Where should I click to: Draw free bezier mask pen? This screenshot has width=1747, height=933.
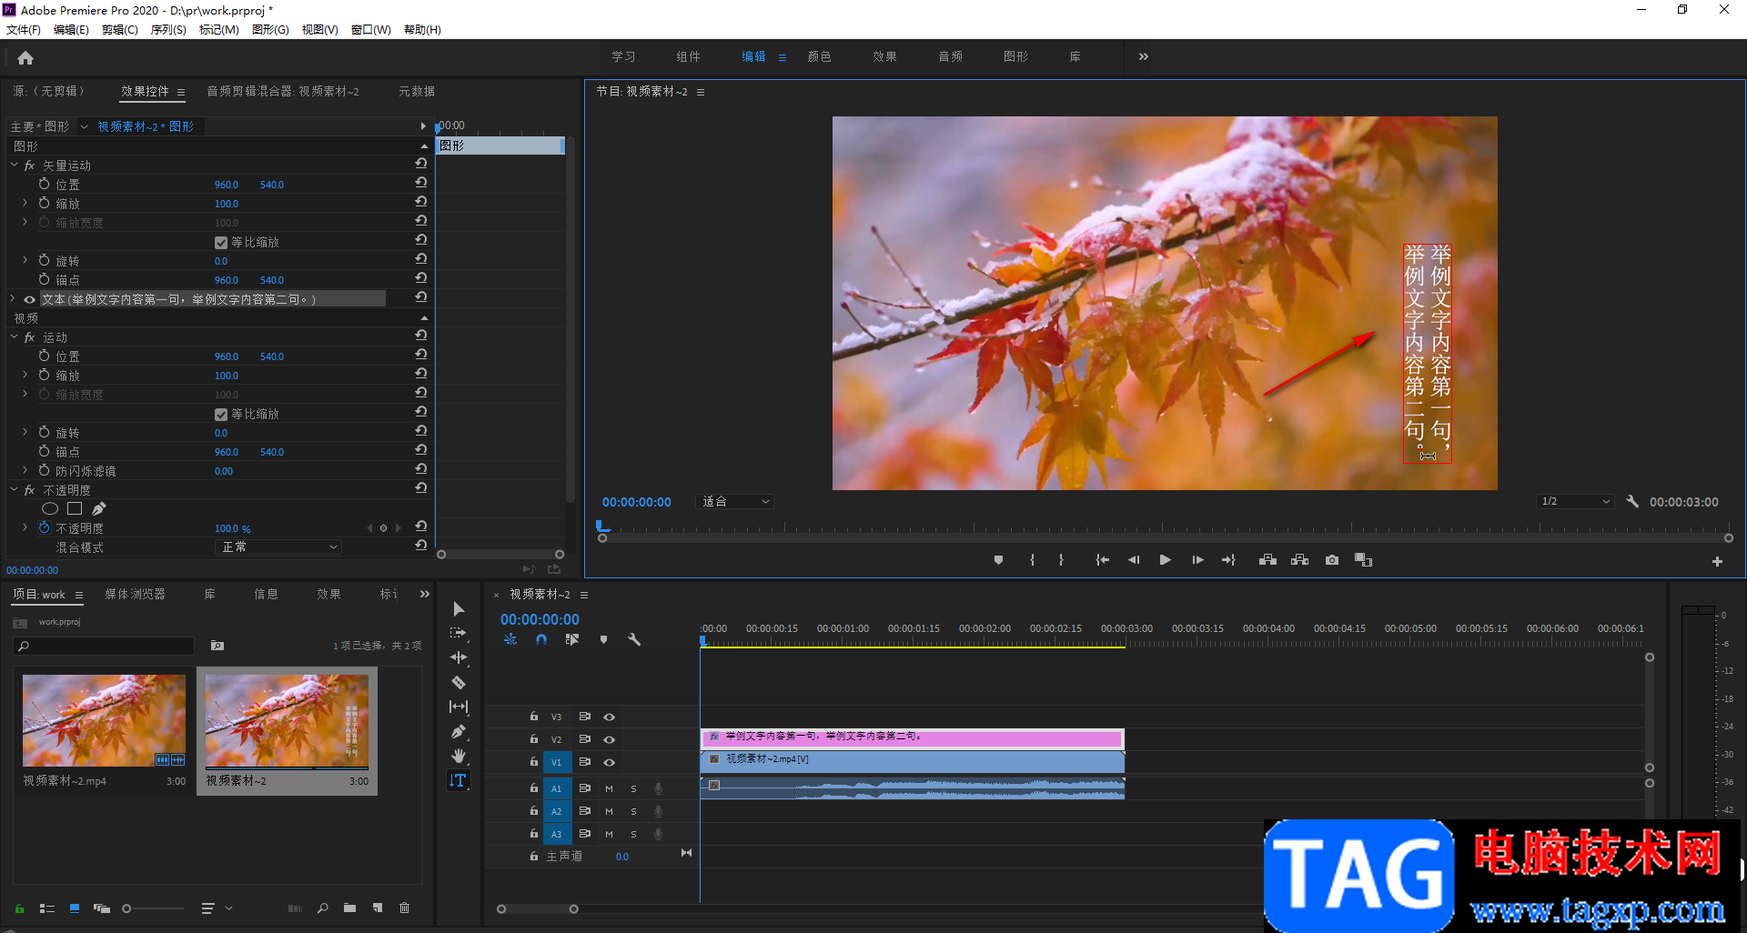pyautogui.click(x=99, y=509)
